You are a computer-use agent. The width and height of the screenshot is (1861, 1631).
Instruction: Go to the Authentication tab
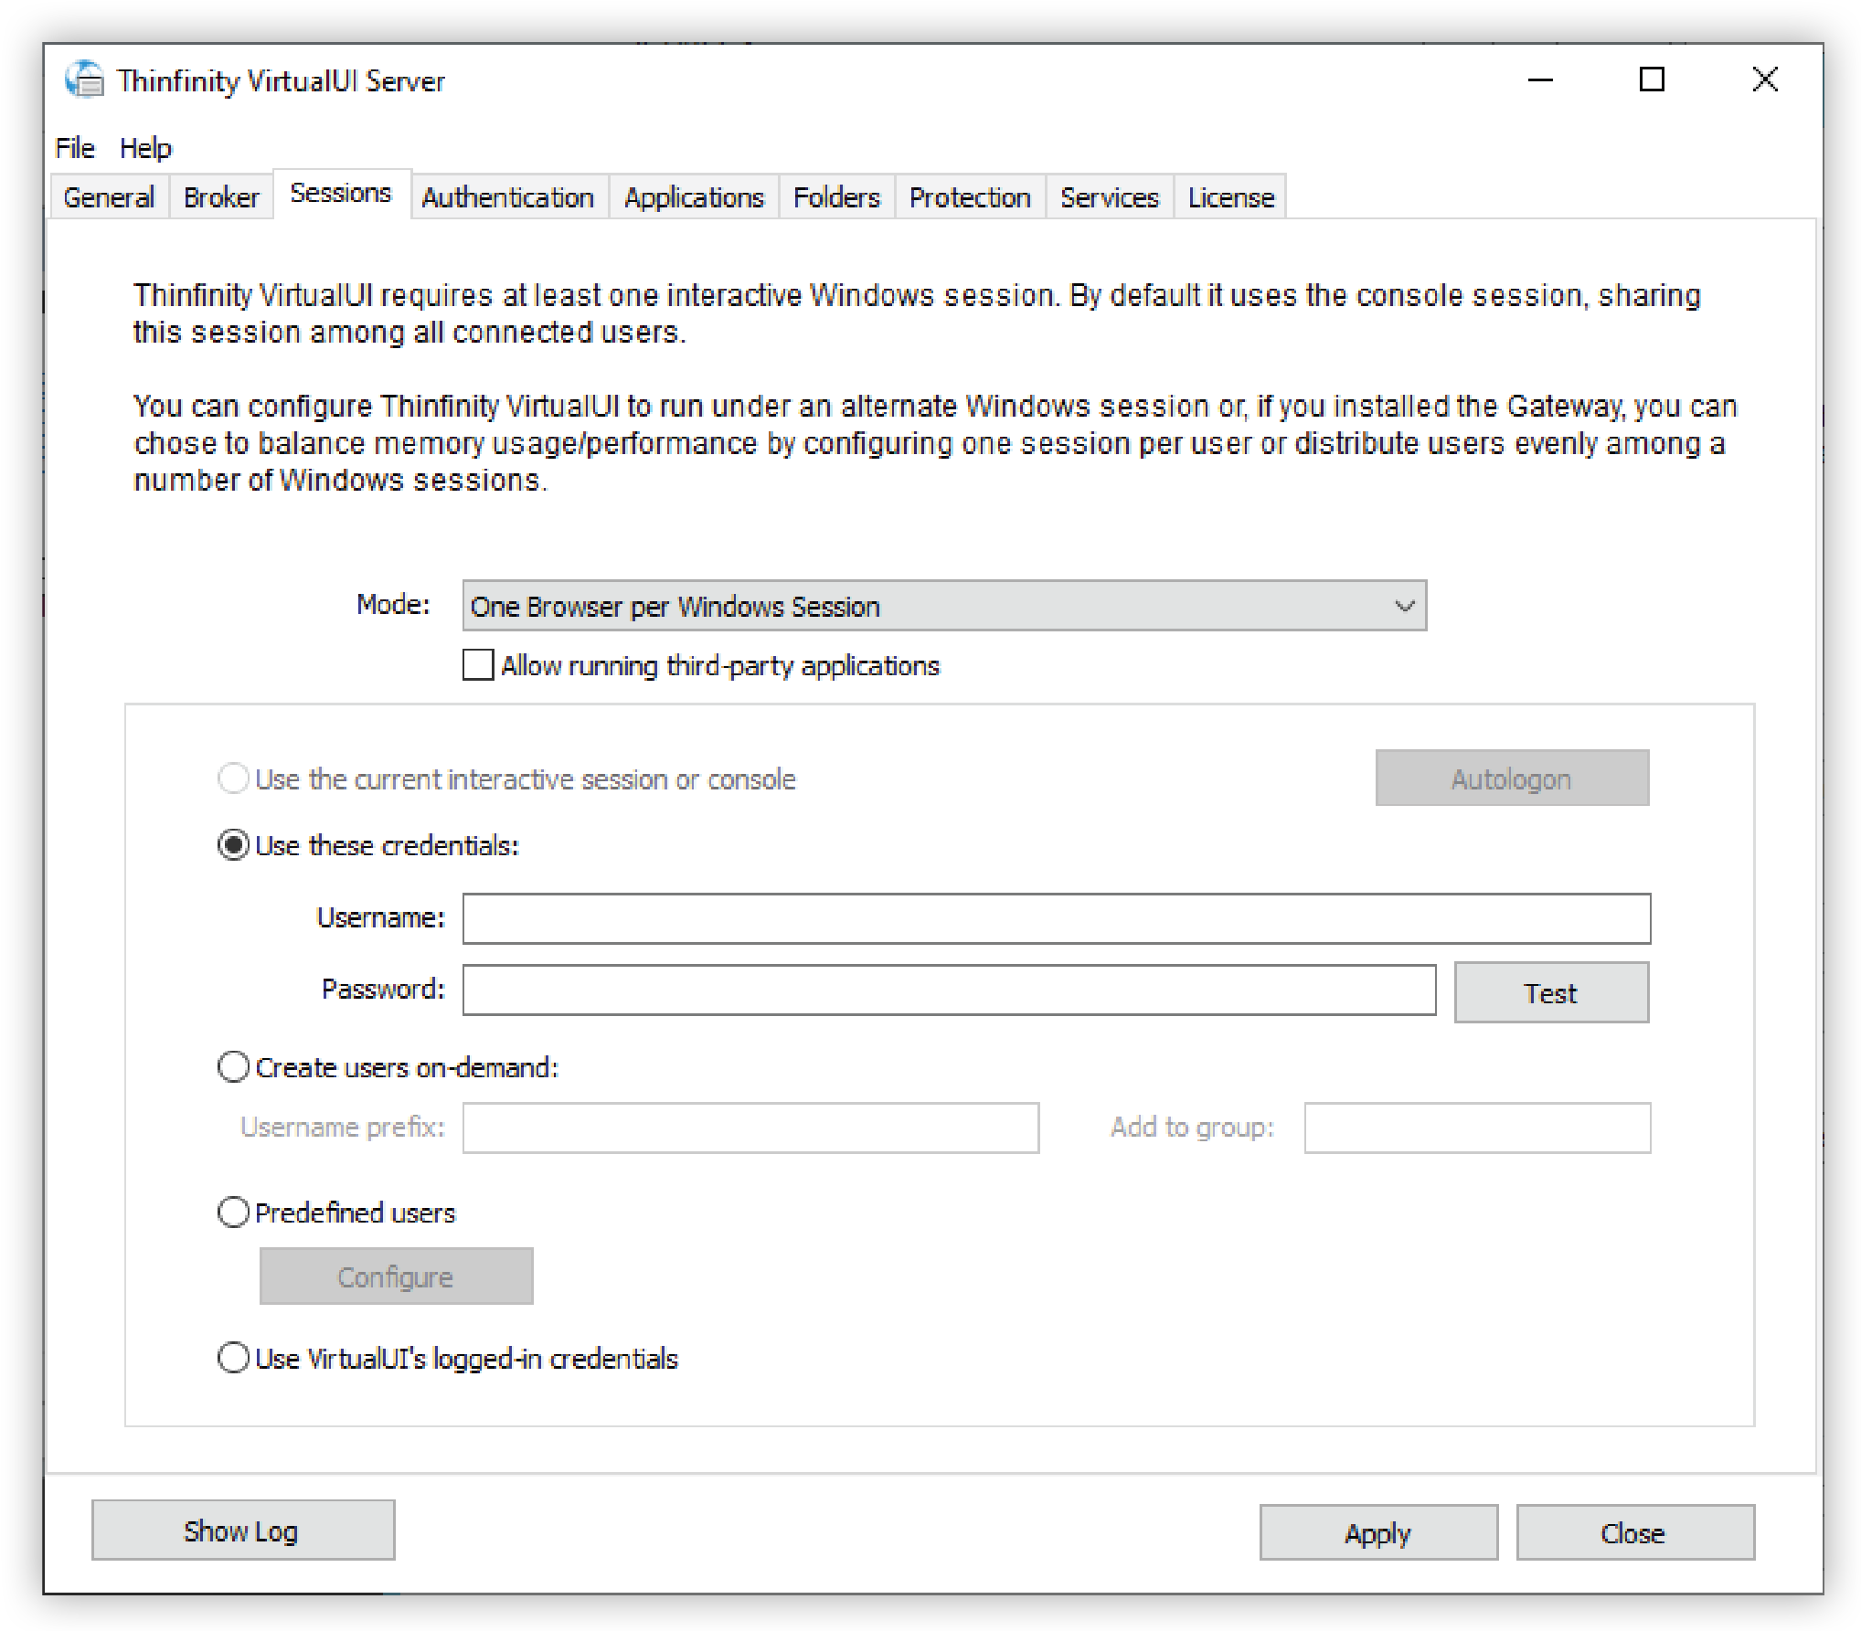(x=508, y=197)
